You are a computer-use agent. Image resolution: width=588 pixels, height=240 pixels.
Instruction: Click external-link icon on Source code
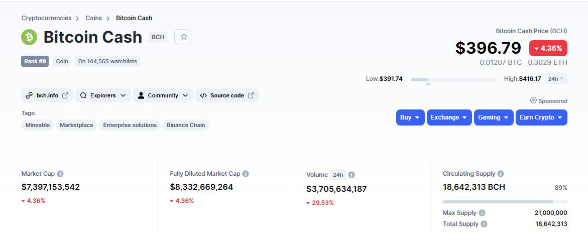(251, 95)
